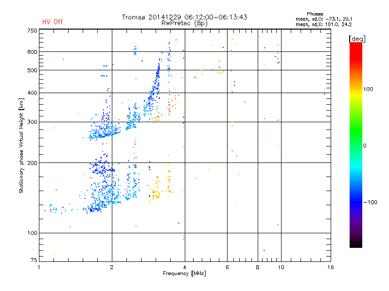Click the x-axis tick label '6'
389x291 pixels.
227,267
